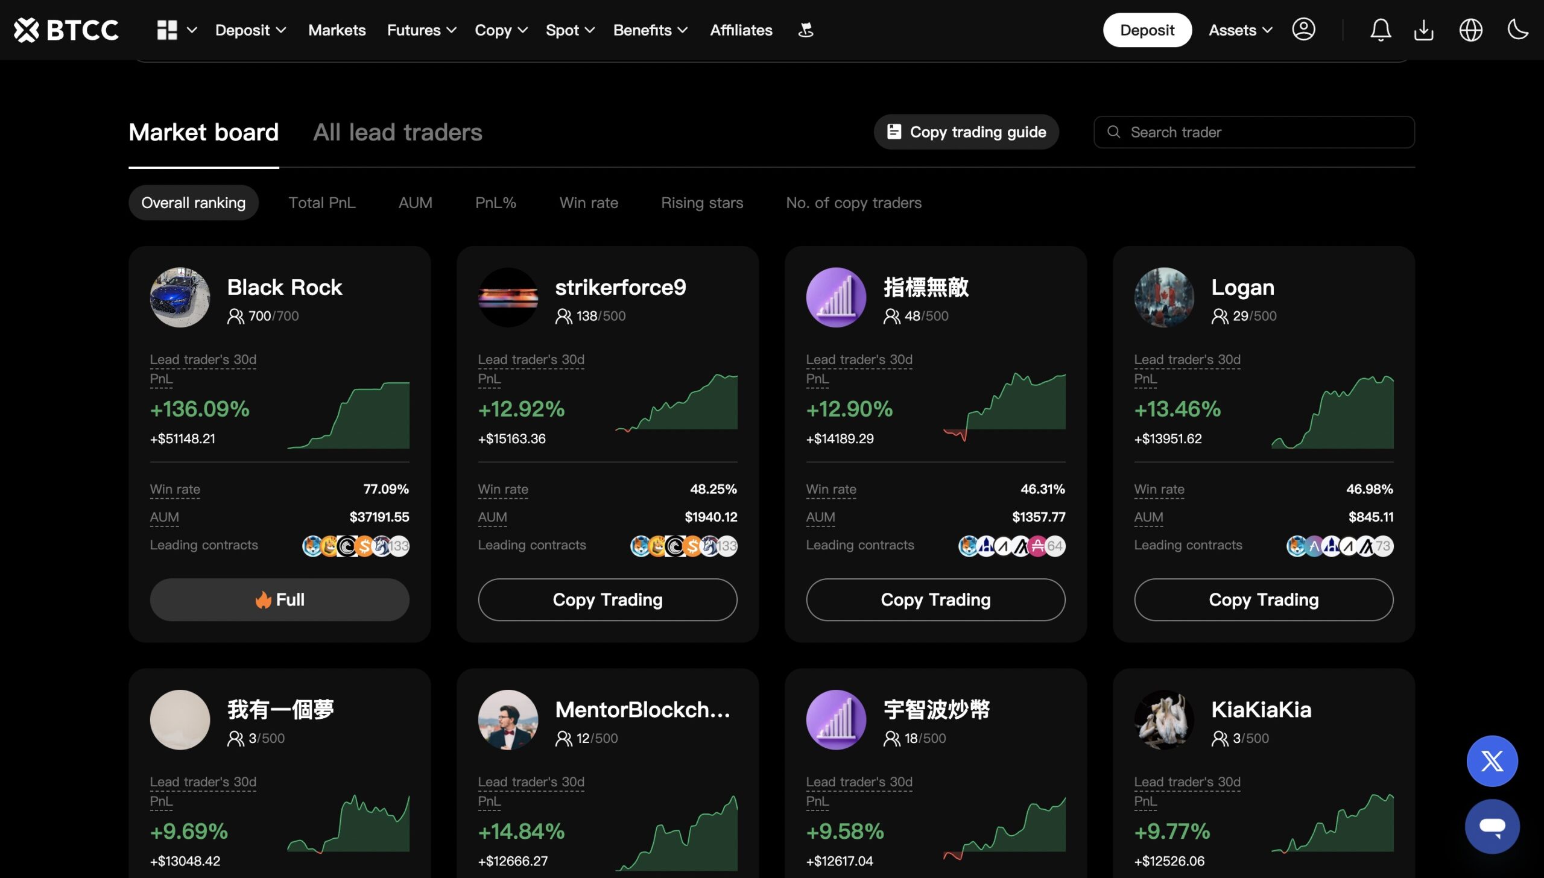Click Black Rock's Full button
The height and width of the screenshot is (878, 1544).
point(280,600)
